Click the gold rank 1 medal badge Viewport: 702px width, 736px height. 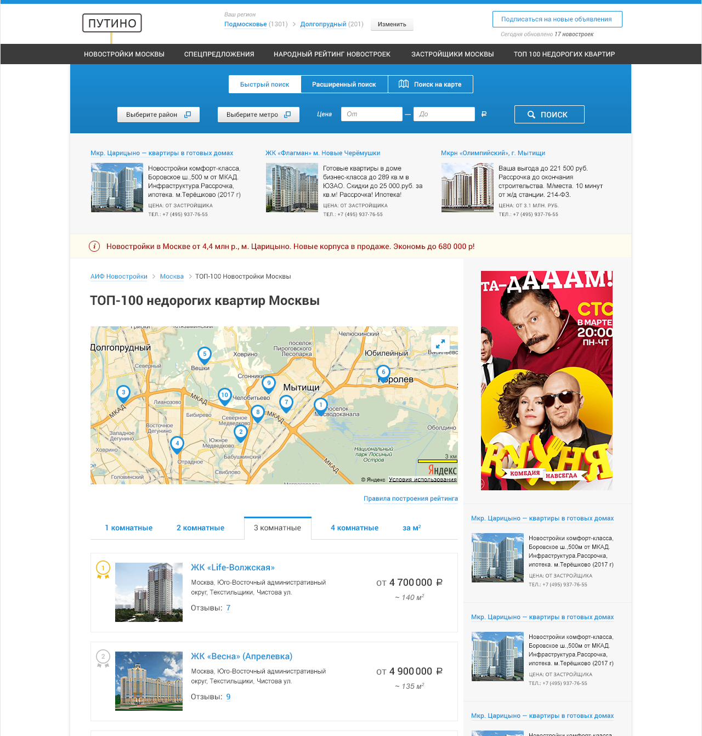coord(103,569)
